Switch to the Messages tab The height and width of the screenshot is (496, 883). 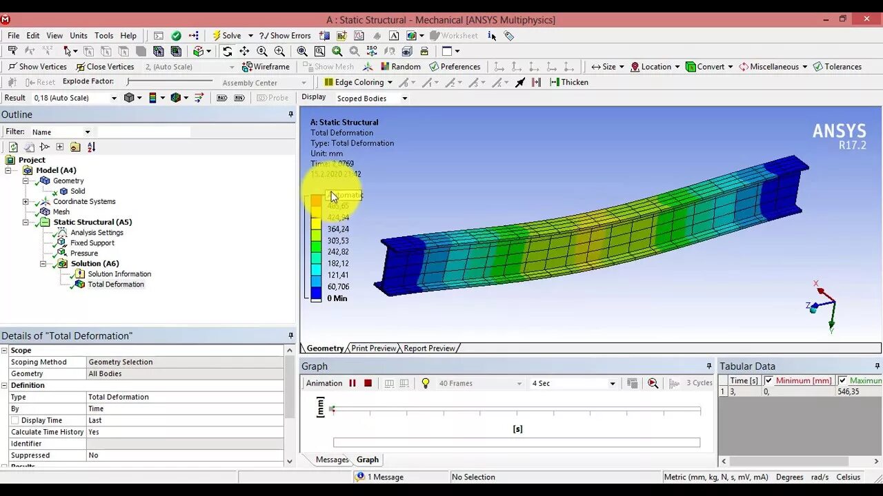[x=332, y=459]
